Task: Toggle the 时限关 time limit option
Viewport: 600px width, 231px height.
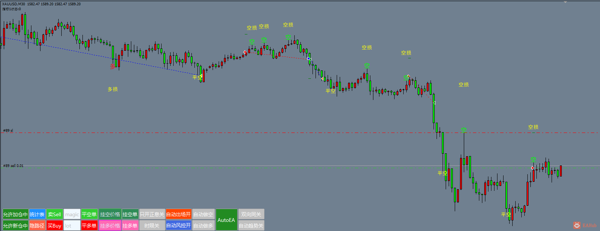Action: (152, 226)
